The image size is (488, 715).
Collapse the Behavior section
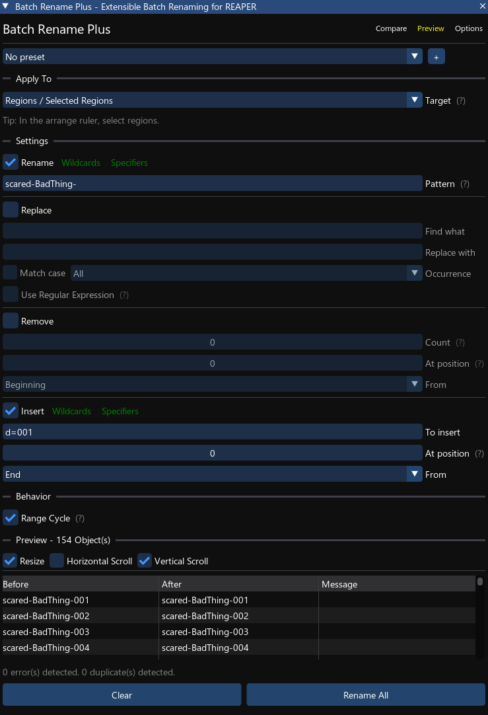pyautogui.click(x=33, y=496)
